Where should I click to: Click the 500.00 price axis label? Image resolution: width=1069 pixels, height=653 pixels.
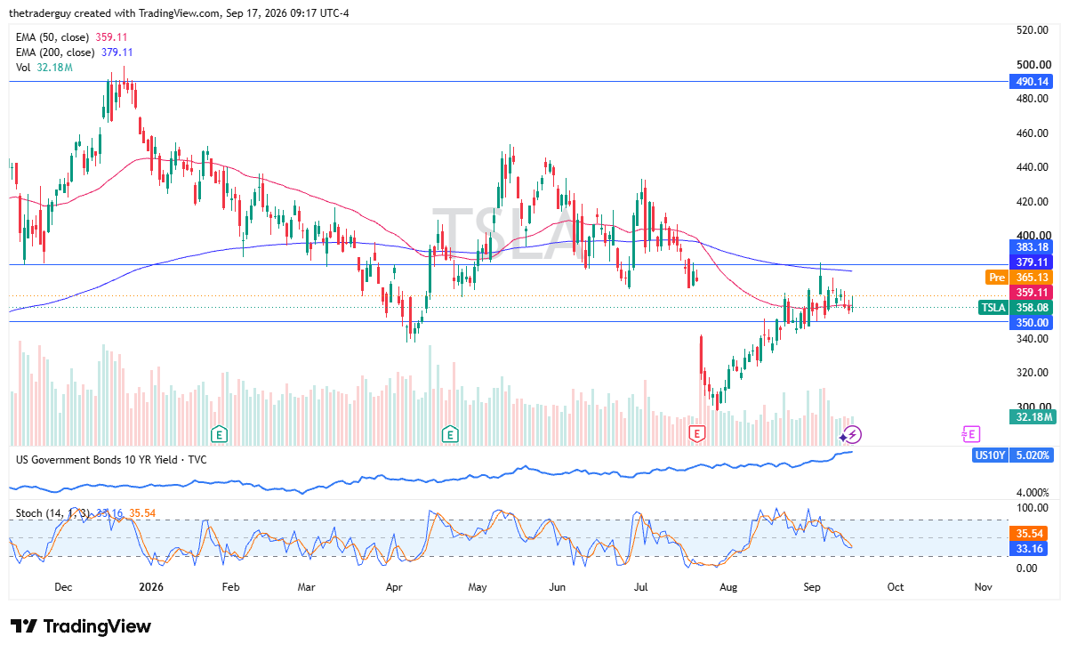(x=1033, y=65)
